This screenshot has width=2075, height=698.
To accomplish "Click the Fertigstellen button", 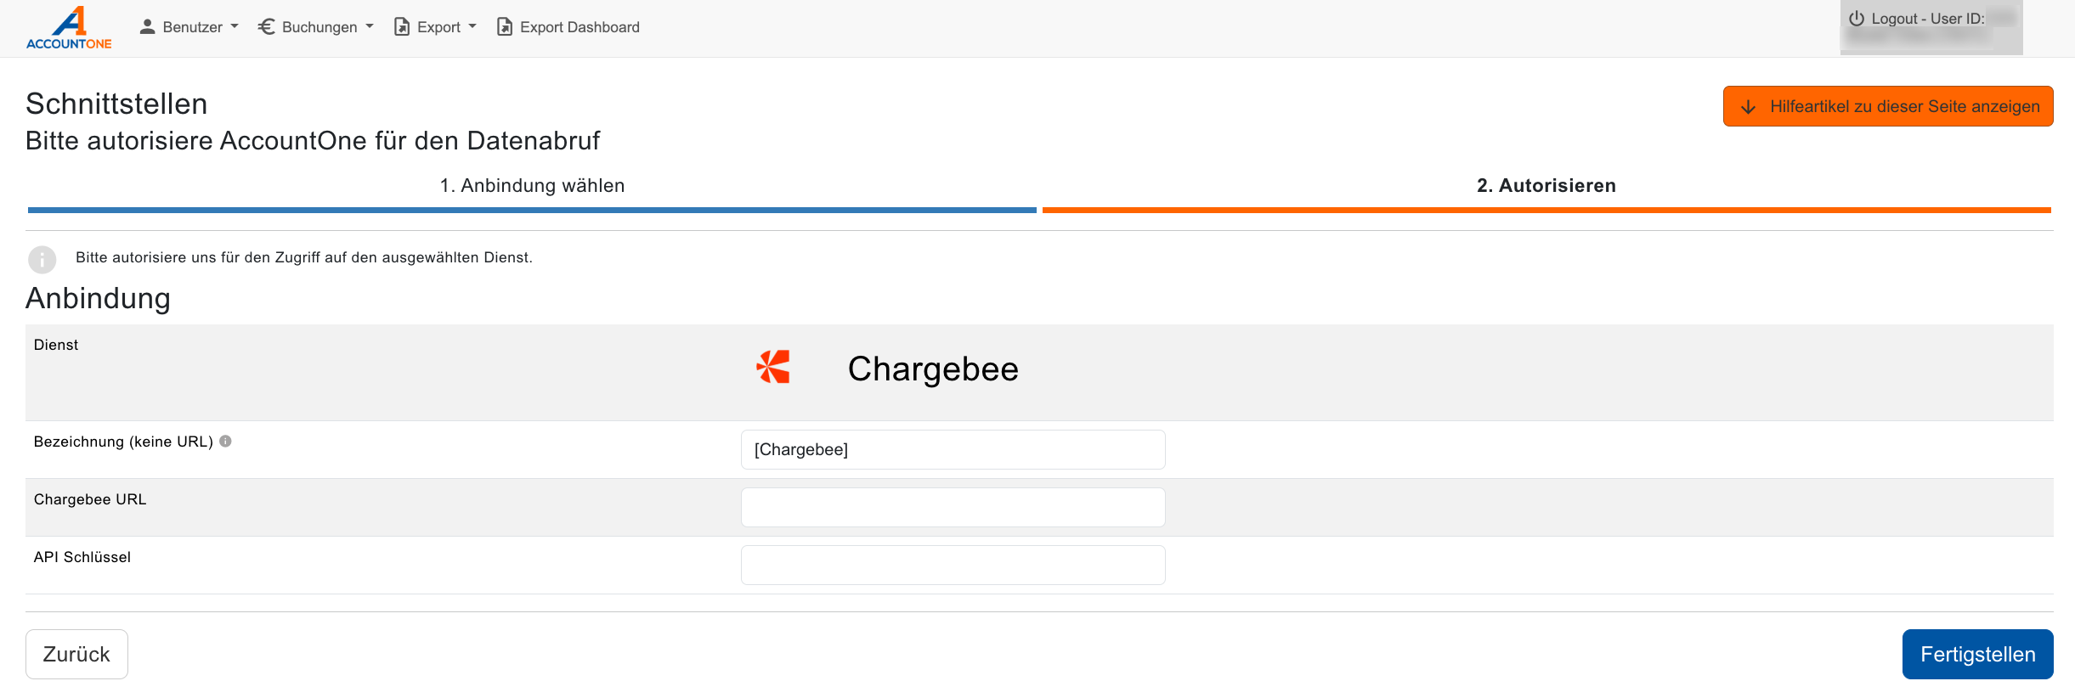I will tap(1977, 654).
